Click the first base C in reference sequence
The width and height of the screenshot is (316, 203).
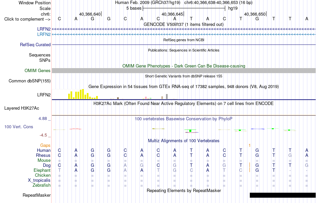pyautogui.click(x=59, y=19)
